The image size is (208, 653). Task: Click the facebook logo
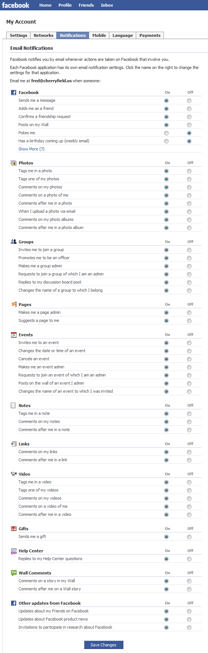coord(15,5)
